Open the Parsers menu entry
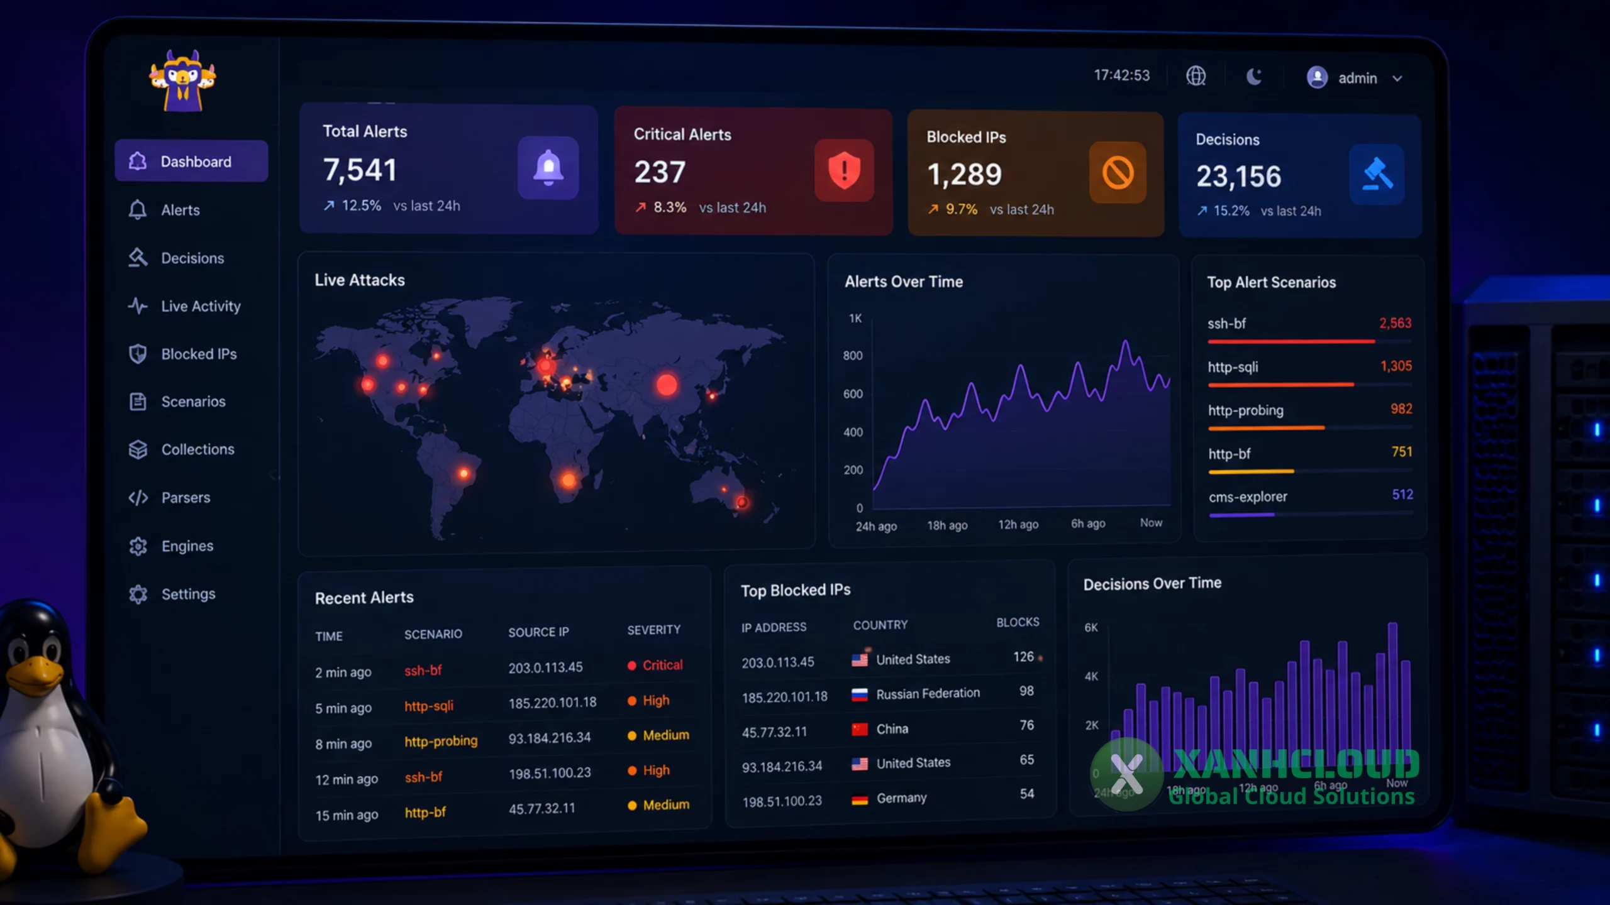 click(186, 498)
